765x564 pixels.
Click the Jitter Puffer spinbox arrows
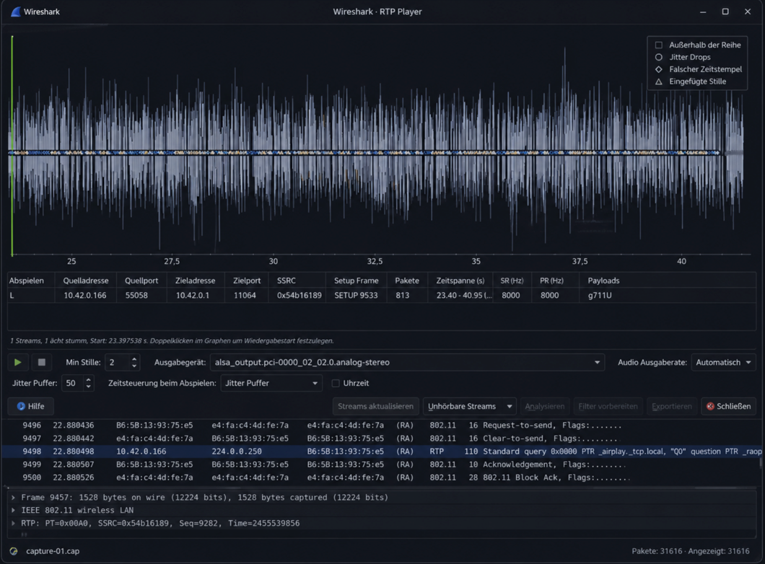(88, 383)
